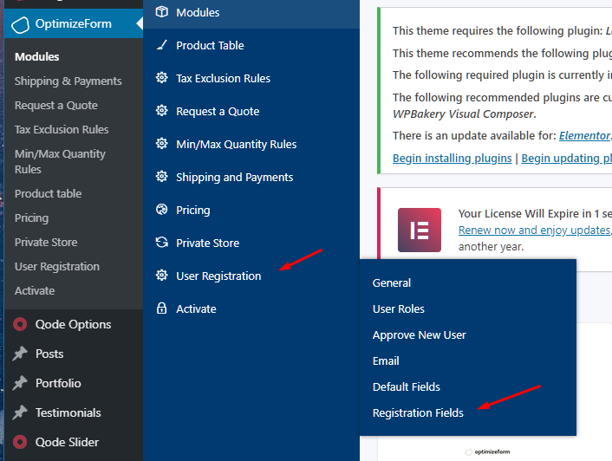This screenshot has height=461, width=612.
Task: Click the Begin installing plugins link
Action: pos(452,159)
